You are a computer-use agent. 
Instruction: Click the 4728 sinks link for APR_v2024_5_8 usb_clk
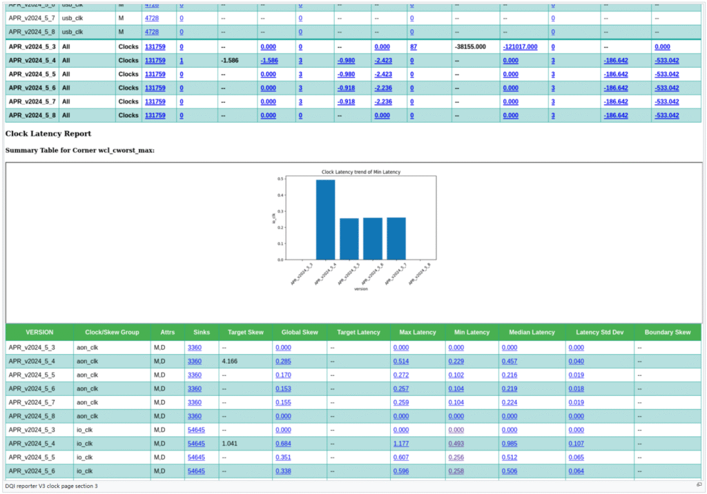coord(151,32)
